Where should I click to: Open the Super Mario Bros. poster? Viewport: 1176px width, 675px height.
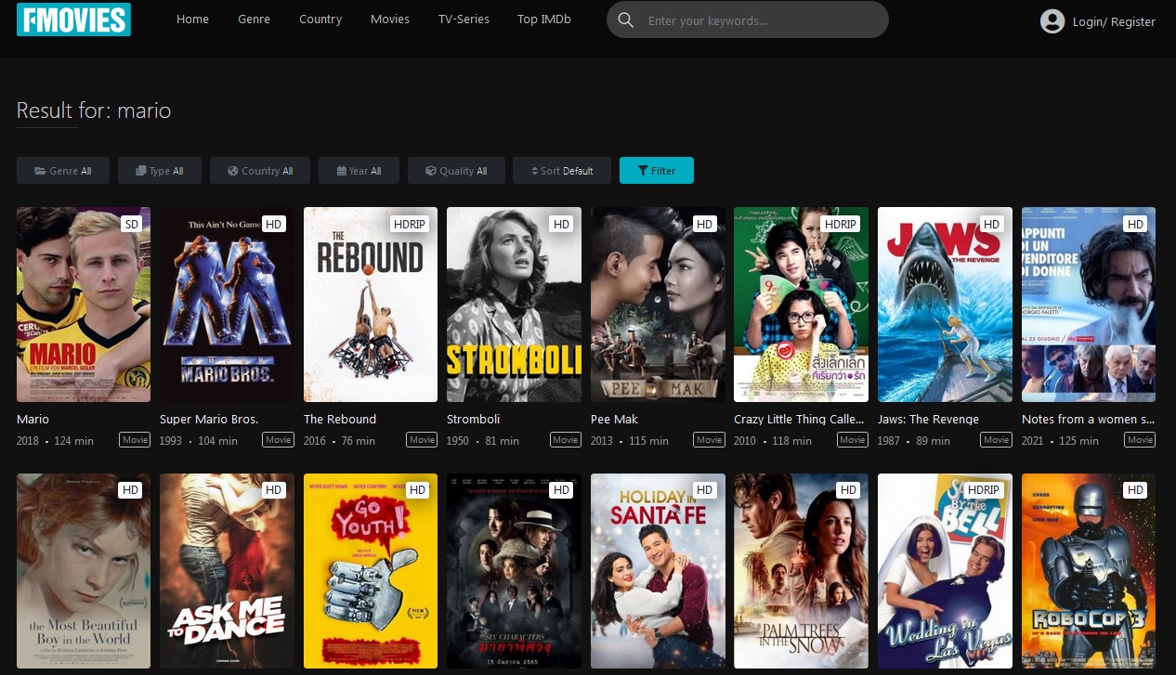pos(227,305)
